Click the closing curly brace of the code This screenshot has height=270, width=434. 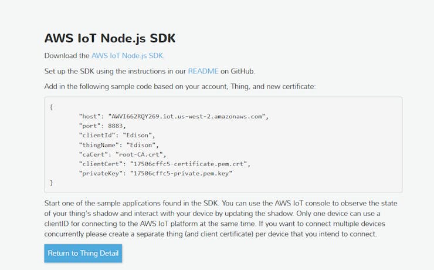[52, 183]
